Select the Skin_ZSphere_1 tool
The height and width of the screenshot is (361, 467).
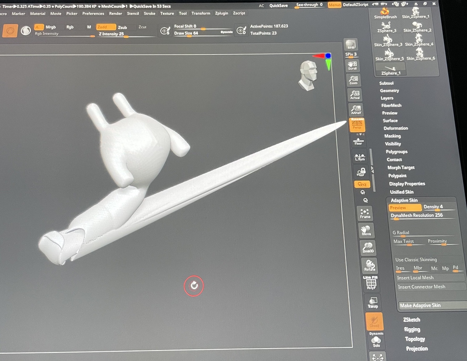click(x=416, y=13)
